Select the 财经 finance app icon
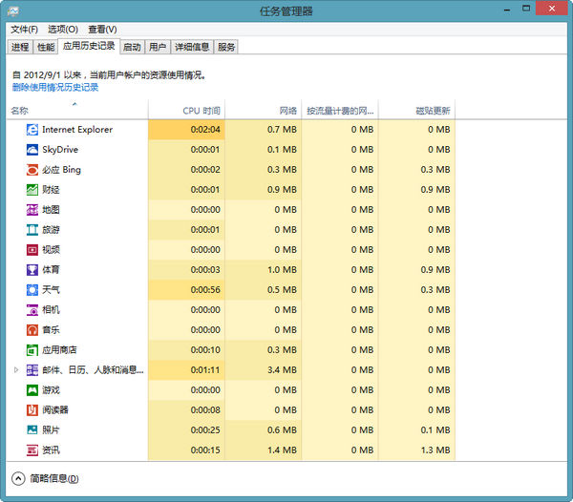Image resolution: width=573 pixels, height=502 pixels. tap(32, 190)
